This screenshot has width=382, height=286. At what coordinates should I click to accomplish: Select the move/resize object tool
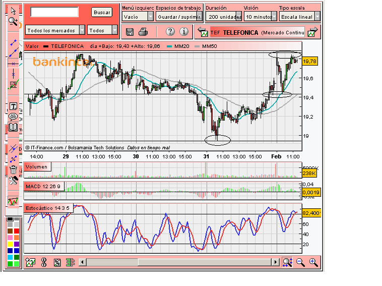14,159
